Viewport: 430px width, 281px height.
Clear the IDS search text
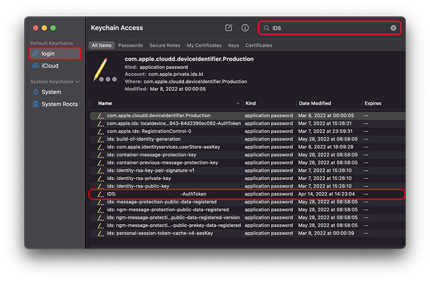pyautogui.click(x=393, y=28)
